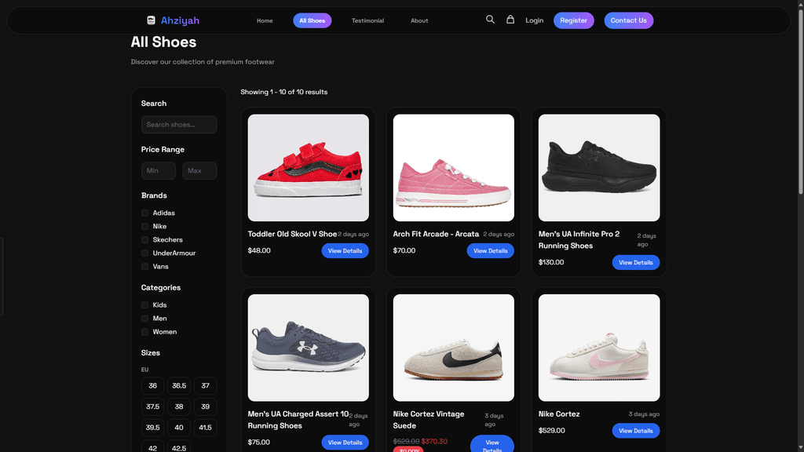Select EU size 38
Image resolution: width=804 pixels, height=452 pixels.
tap(179, 407)
